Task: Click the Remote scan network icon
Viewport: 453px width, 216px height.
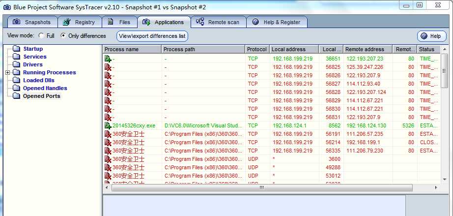Action: point(200,22)
